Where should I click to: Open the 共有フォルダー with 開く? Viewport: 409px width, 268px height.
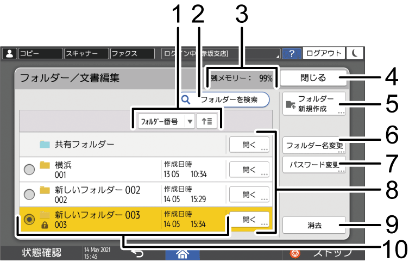tap(249, 145)
